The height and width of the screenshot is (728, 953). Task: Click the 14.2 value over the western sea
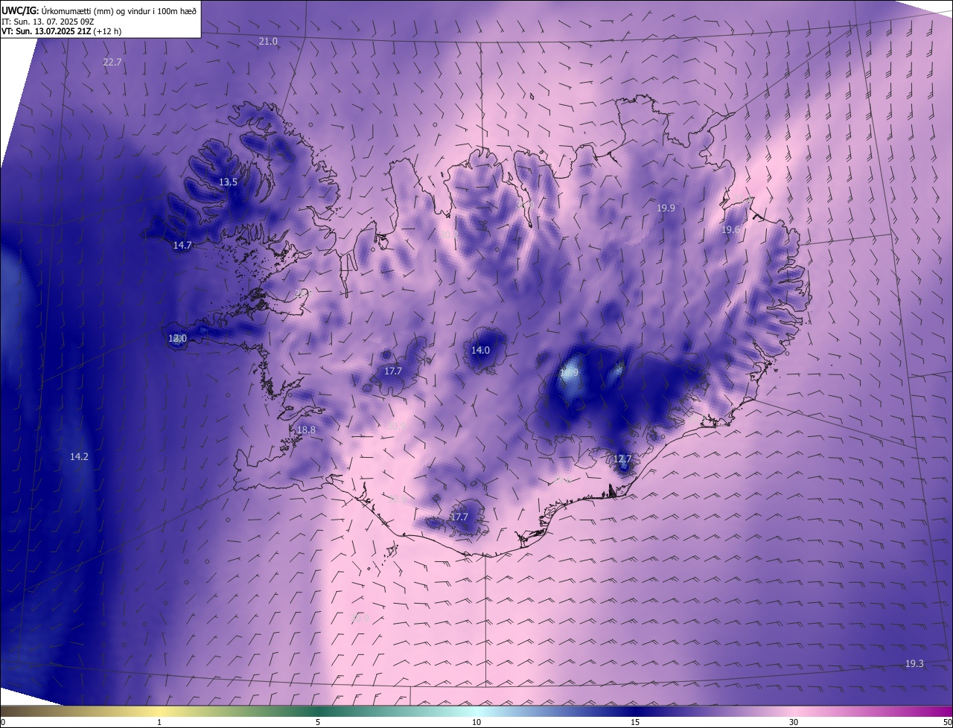click(x=79, y=457)
